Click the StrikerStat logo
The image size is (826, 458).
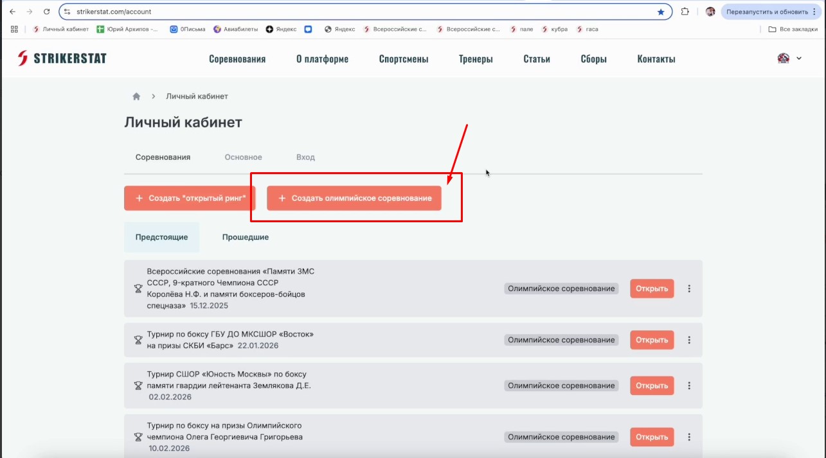point(62,58)
